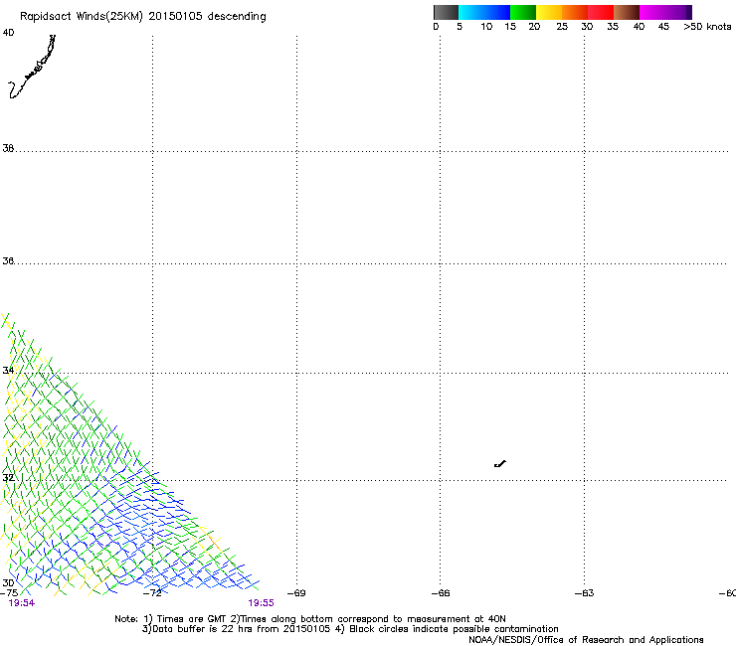Click the green 15-20 knots color segment
The image size is (736, 646).
[x=523, y=12]
